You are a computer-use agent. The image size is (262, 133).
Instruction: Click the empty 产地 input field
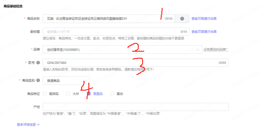[135, 107]
